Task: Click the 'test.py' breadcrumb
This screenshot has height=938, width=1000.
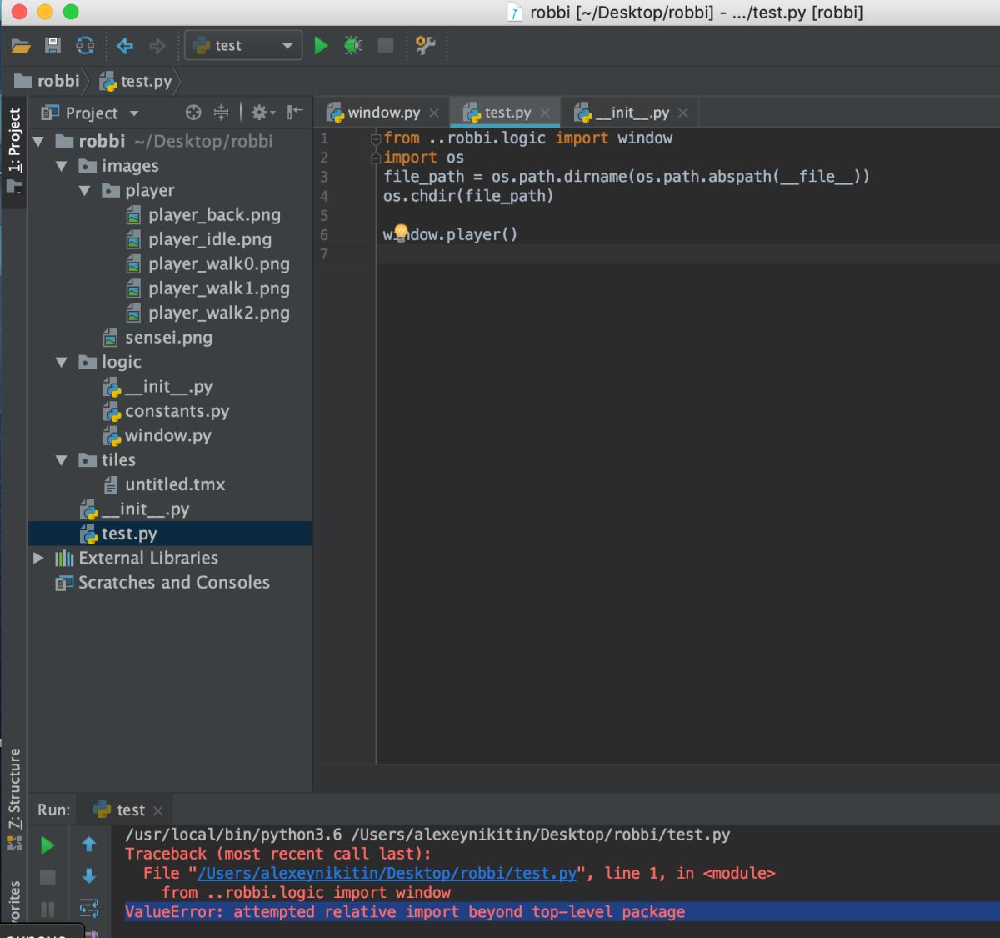Action: [136, 81]
